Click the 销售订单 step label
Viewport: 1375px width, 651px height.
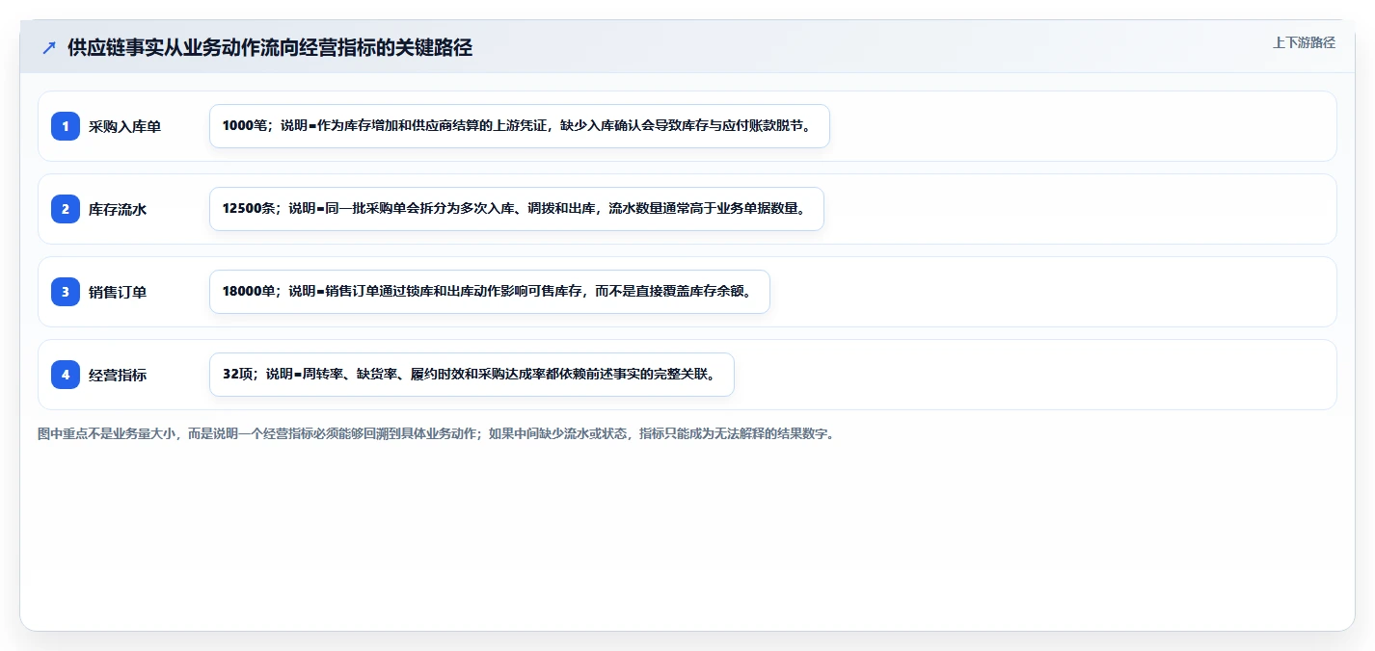[118, 292]
